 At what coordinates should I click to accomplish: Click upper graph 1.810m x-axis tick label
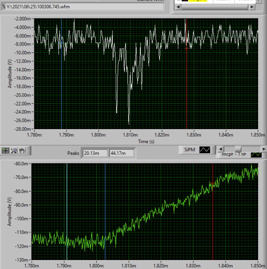click(130, 135)
